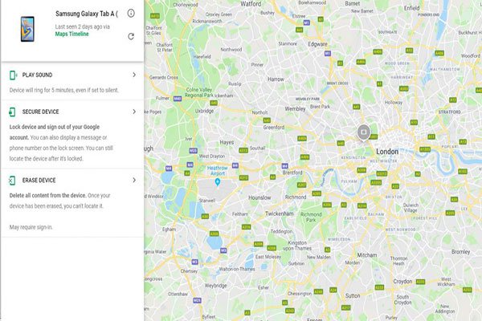Image resolution: width=482 pixels, height=321 pixels.
Task: Select the device marker on the map
Action: pyautogui.click(x=364, y=132)
